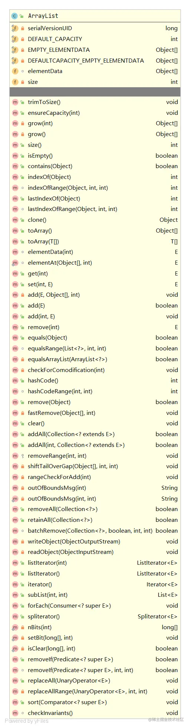Select checkForComodification(int) method
190x728 pixels.
point(66,370)
